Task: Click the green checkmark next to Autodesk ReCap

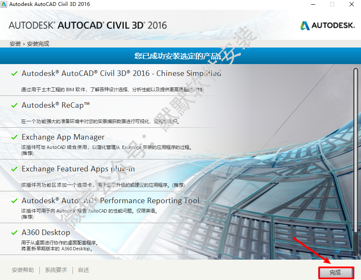Action: click(x=14, y=105)
